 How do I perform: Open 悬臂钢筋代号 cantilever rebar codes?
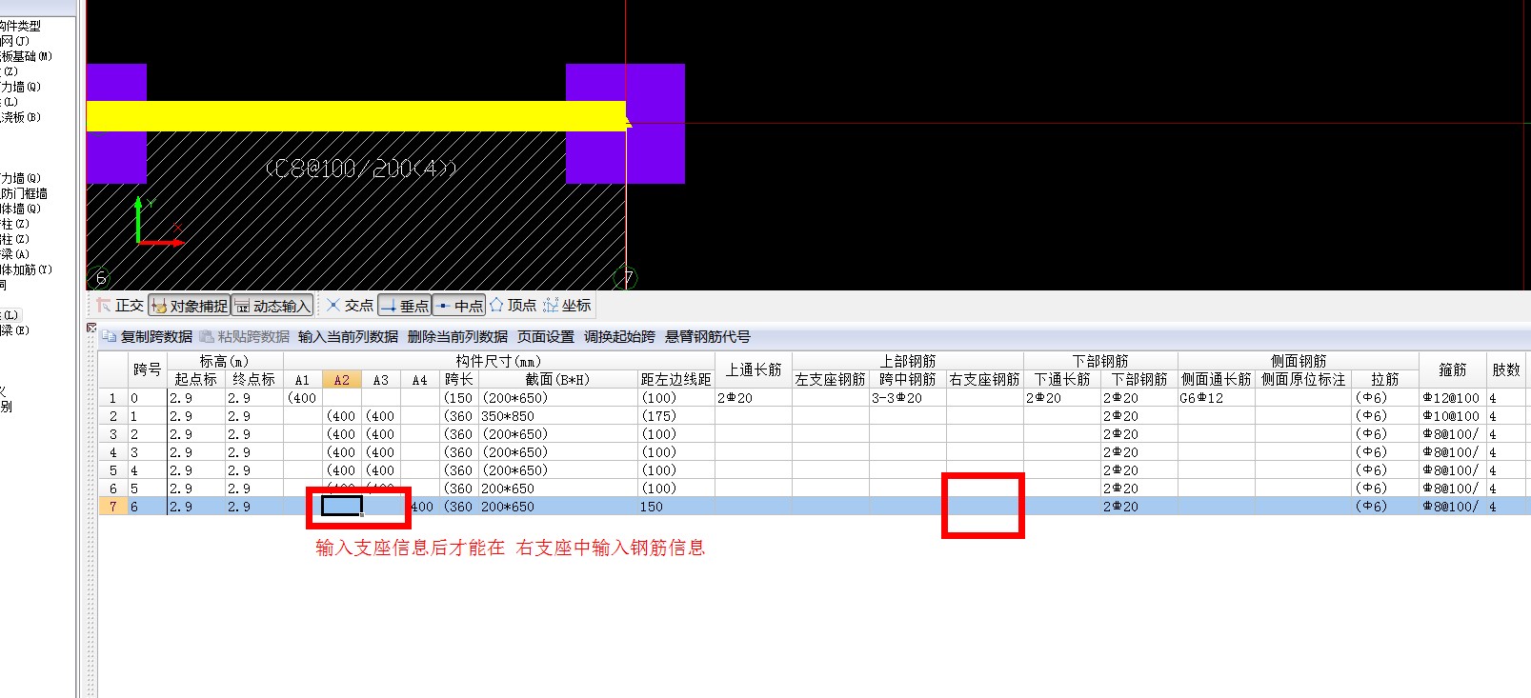(x=707, y=337)
